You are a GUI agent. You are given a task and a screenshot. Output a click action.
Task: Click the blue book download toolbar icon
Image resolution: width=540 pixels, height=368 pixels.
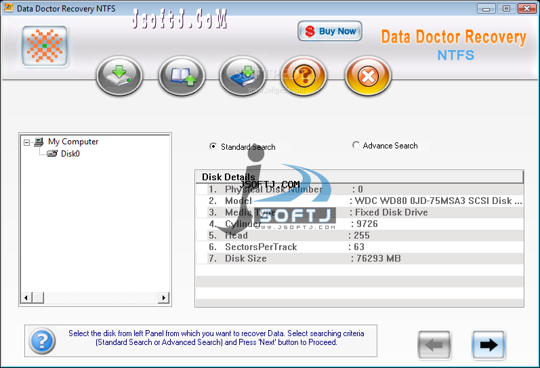click(x=243, y=76)
